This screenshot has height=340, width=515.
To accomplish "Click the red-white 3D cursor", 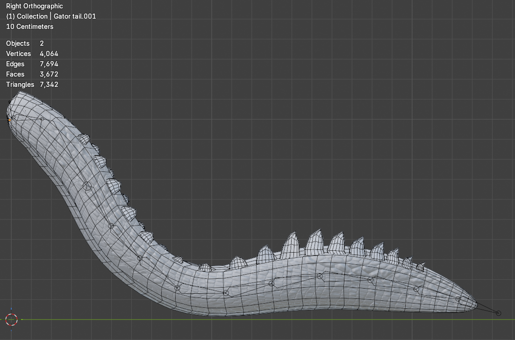I will 12,319.
